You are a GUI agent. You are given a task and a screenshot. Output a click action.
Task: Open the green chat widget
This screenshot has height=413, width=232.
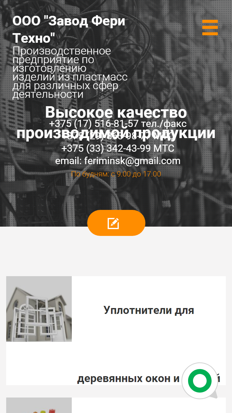pyautogui.click(x=200, y=381)
